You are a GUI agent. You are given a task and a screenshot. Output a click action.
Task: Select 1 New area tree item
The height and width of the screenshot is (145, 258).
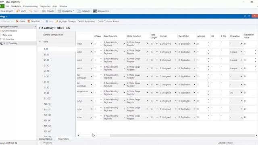6,35
